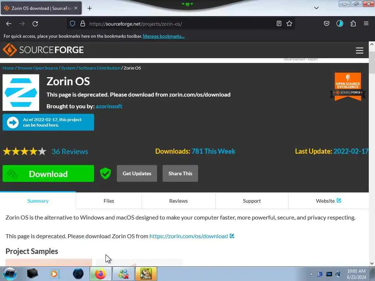
Task: Open the SourceForge hamburger menu
Action: tap(360, 50)
